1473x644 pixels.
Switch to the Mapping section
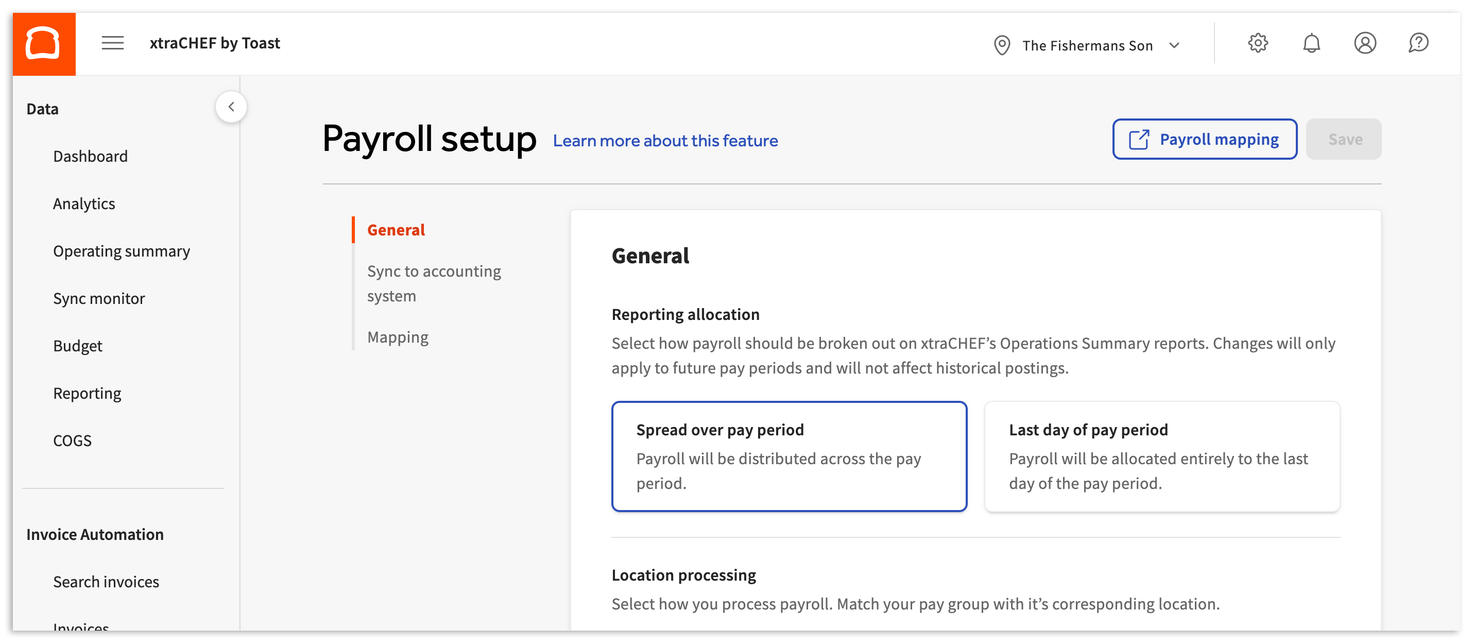398,337
